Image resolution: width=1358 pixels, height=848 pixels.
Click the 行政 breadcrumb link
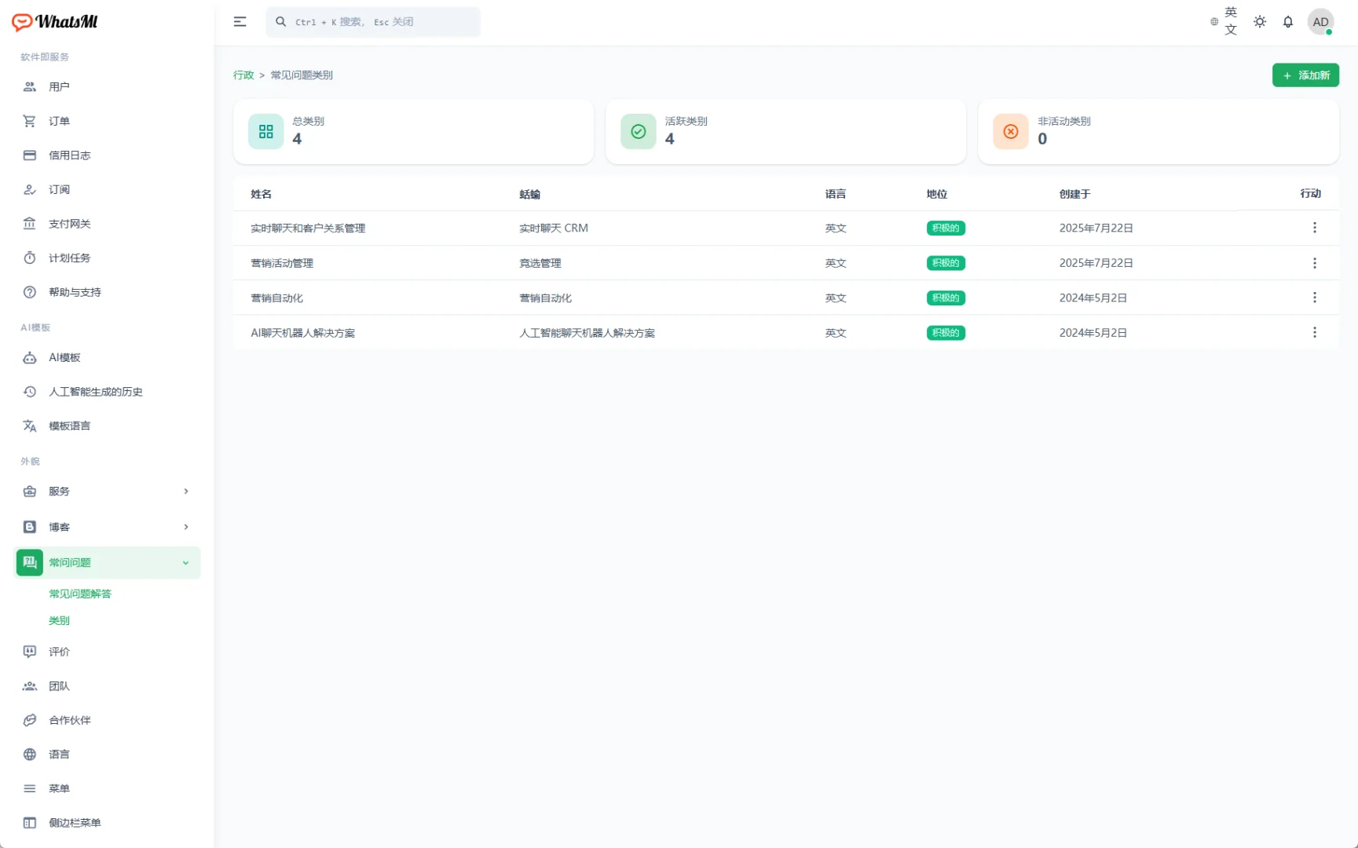click(243, 75)
